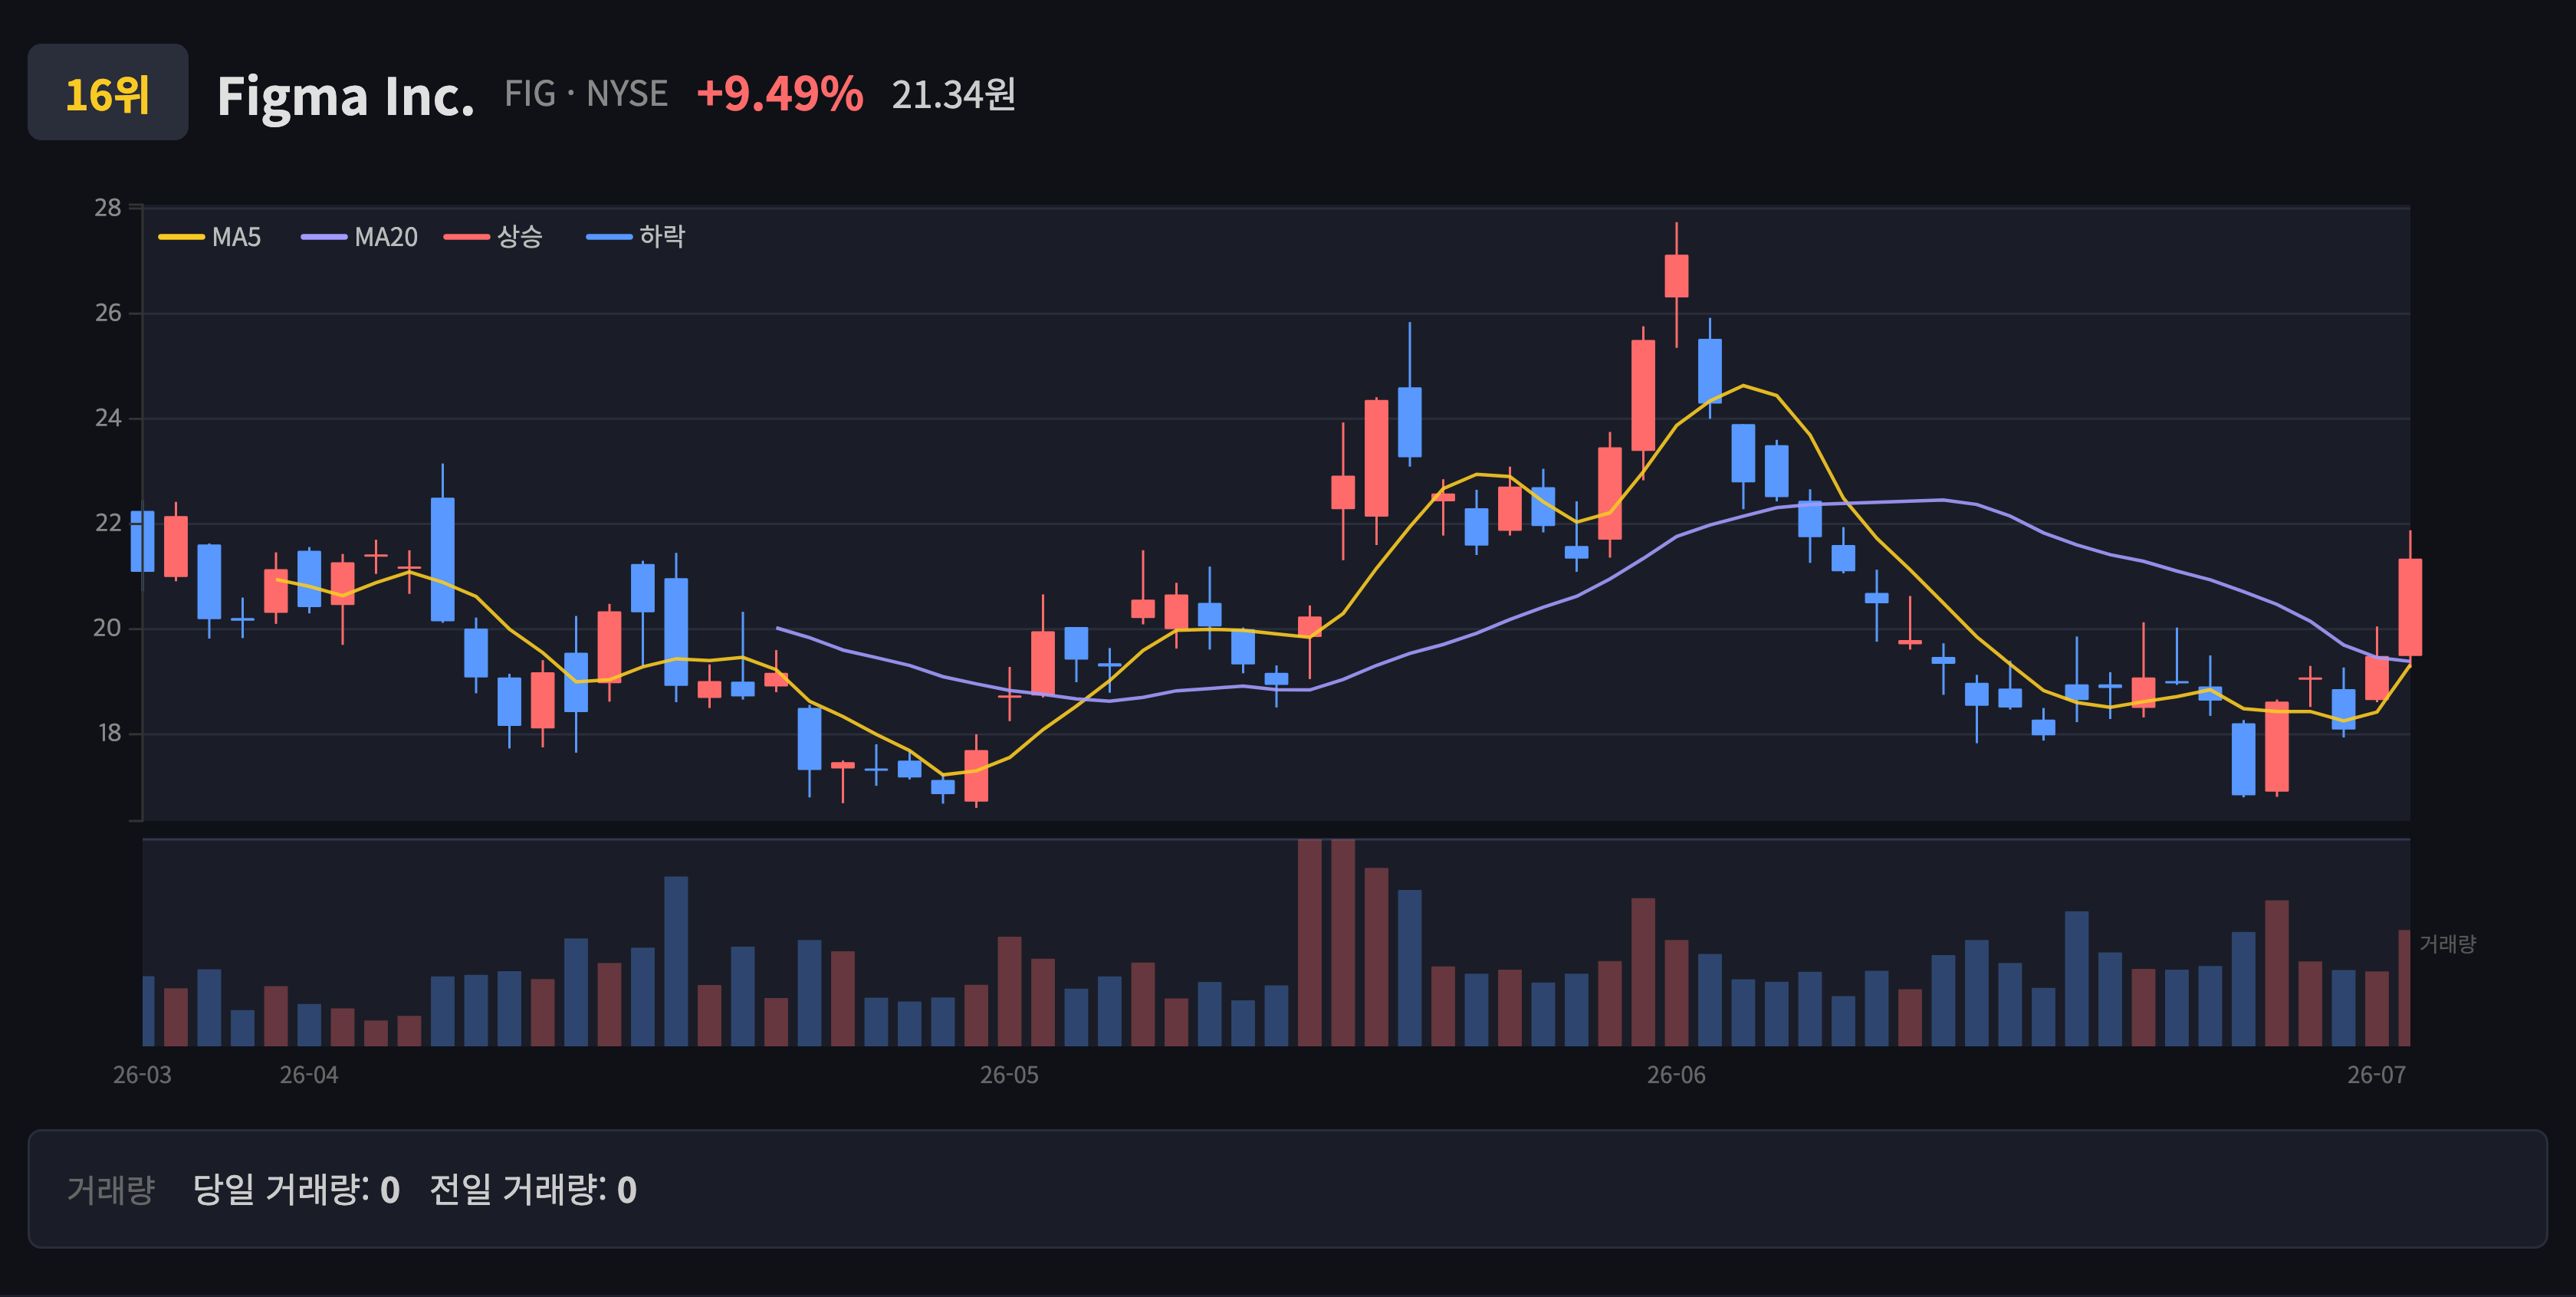Click the 28 price axis label
This screenshot has height=1297, width=2576.
point(108,208)
